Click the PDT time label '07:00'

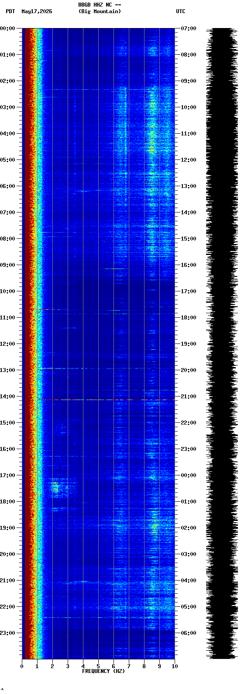[x=7, y=212]
